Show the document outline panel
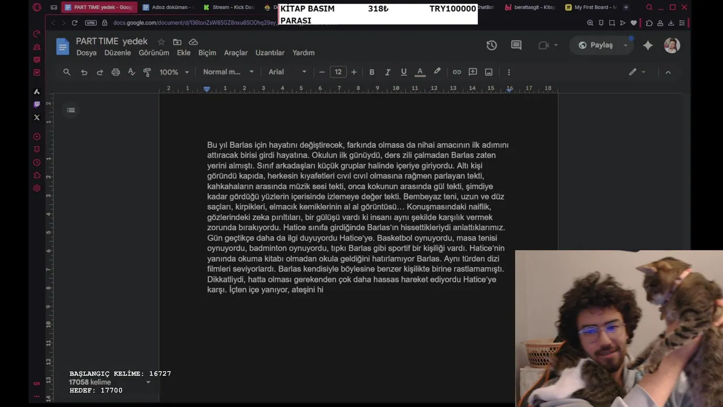723x407 pixels. tap(71, 110)
